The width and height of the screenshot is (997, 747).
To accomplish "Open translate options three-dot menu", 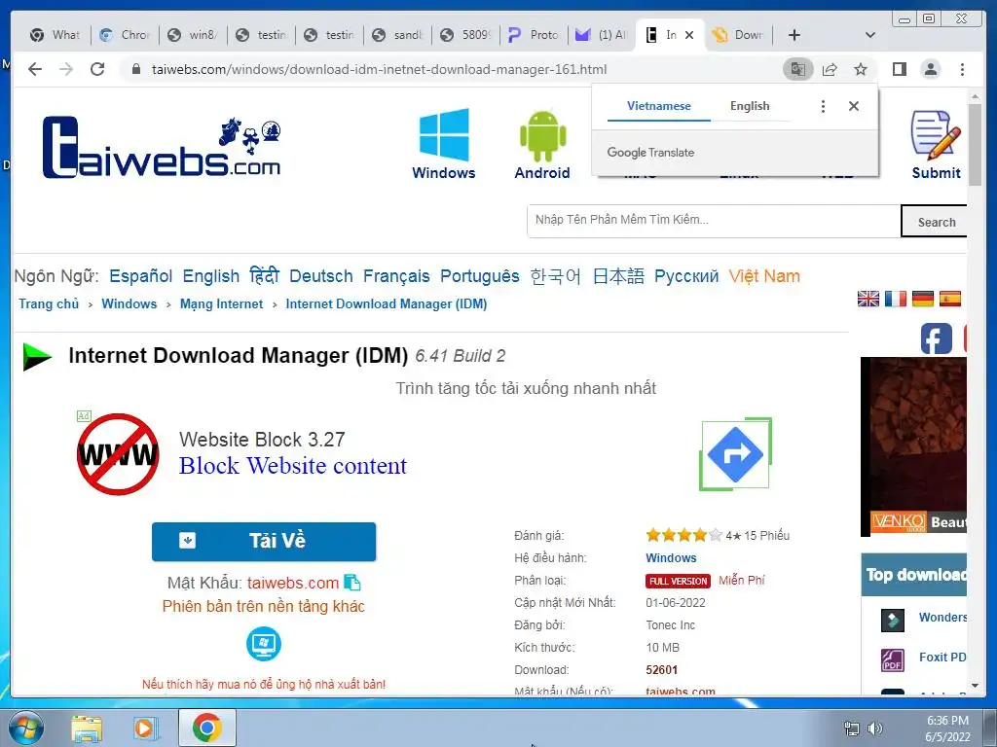I will [x=823, y=106].
